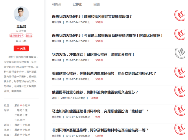
Task: Click red 红 stamp on 马达加斯加 article
Action: tap(180, 110)
